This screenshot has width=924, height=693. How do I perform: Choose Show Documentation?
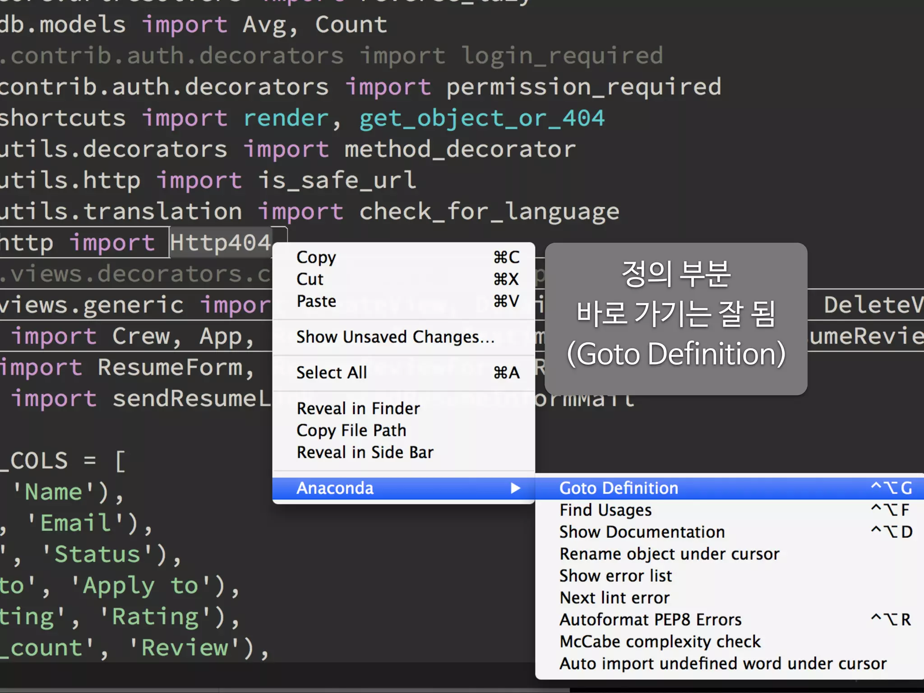pos(730,532)
